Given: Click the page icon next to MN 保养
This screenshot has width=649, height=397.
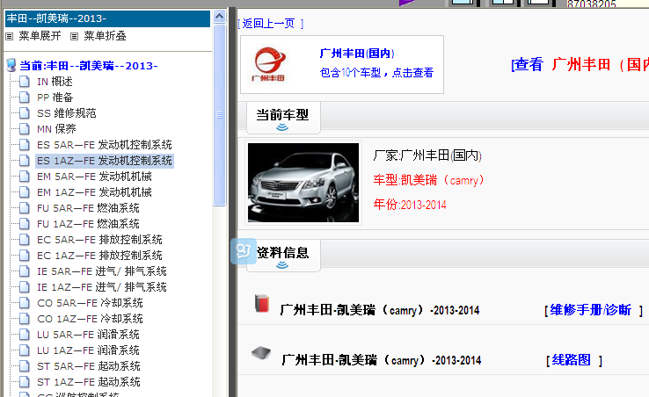Looking at the screenshot, I should pyautogui.click(x=25, y=129).
